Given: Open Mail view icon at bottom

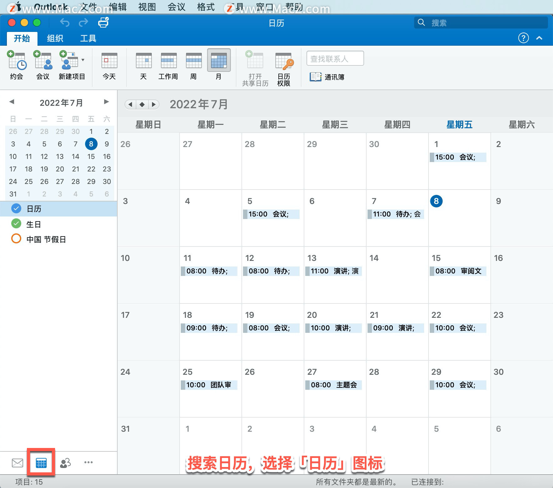Looking at the screenshot, I should pos(18,463).
